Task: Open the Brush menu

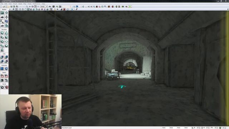Action: [15, 4]
